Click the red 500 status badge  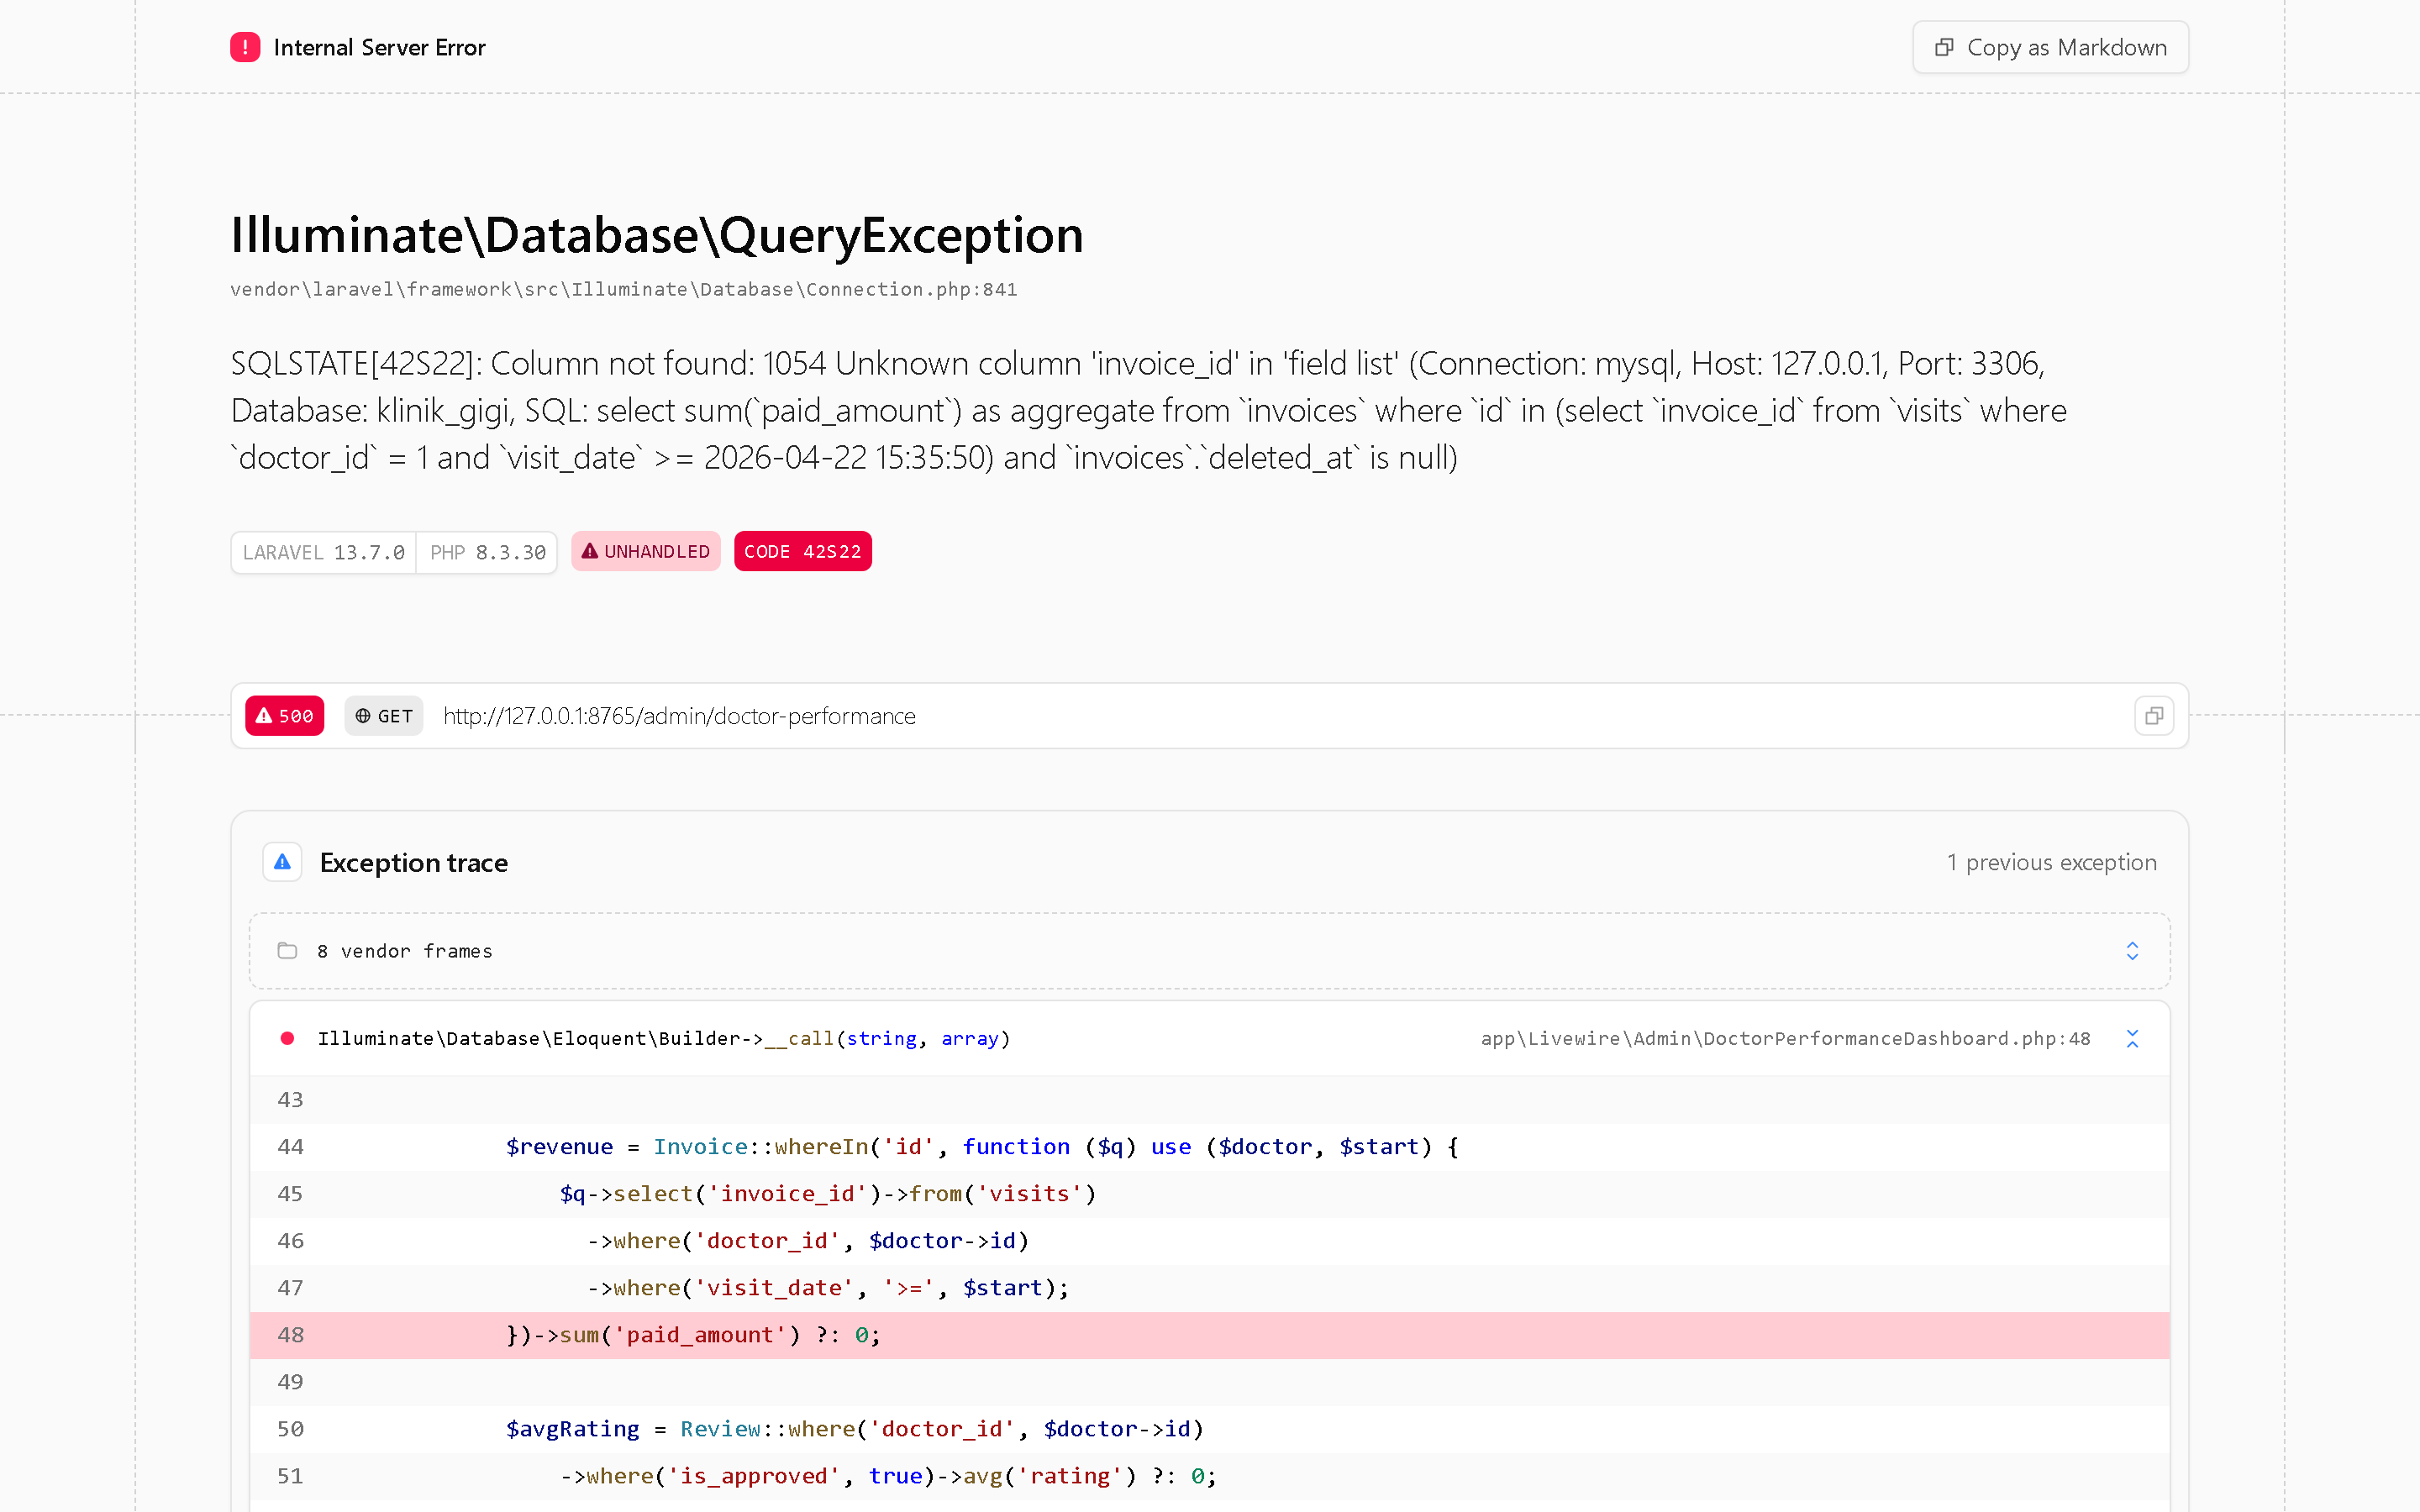(284, 716)
